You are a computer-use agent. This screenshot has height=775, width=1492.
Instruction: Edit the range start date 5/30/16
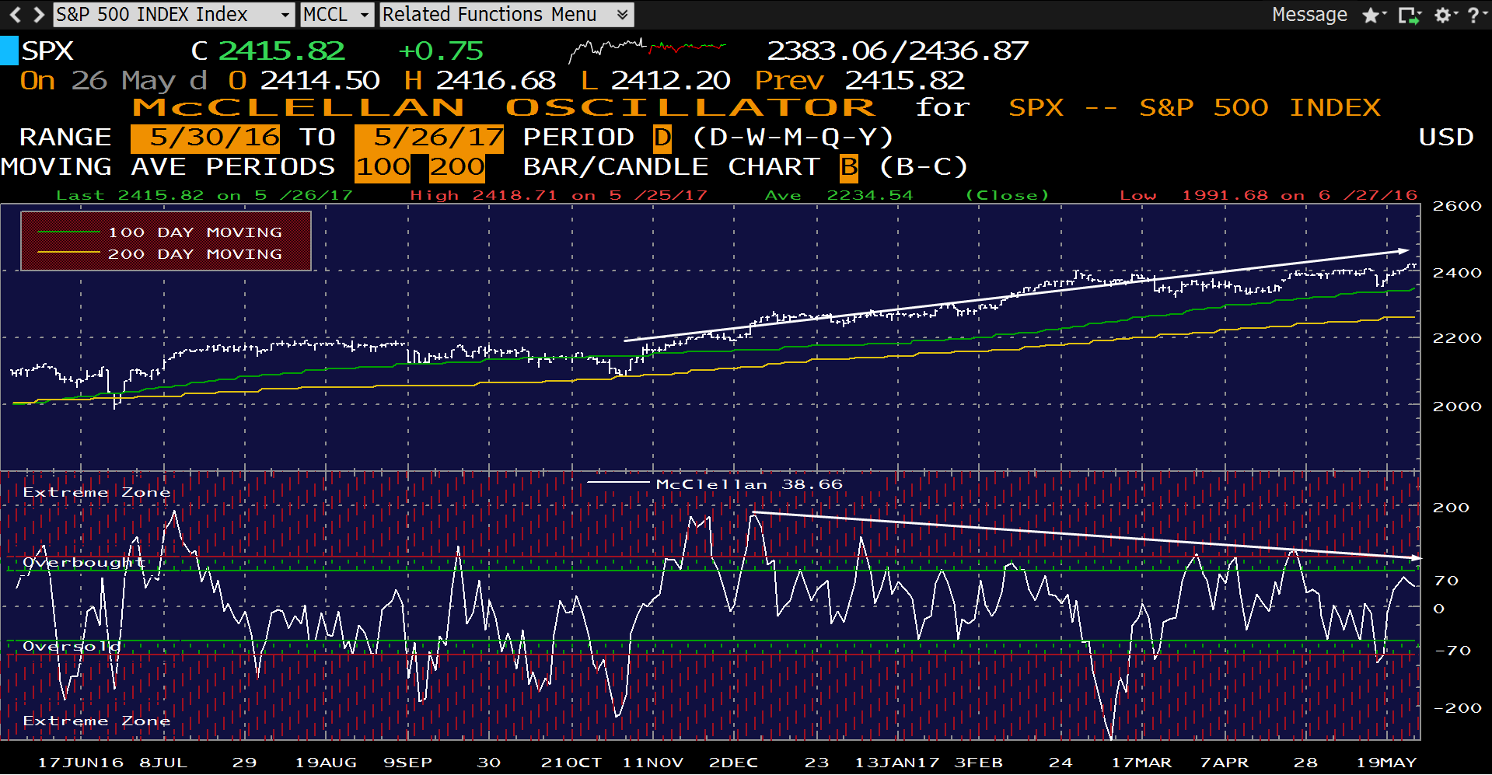pyautogui.click(x=205, y=138)
